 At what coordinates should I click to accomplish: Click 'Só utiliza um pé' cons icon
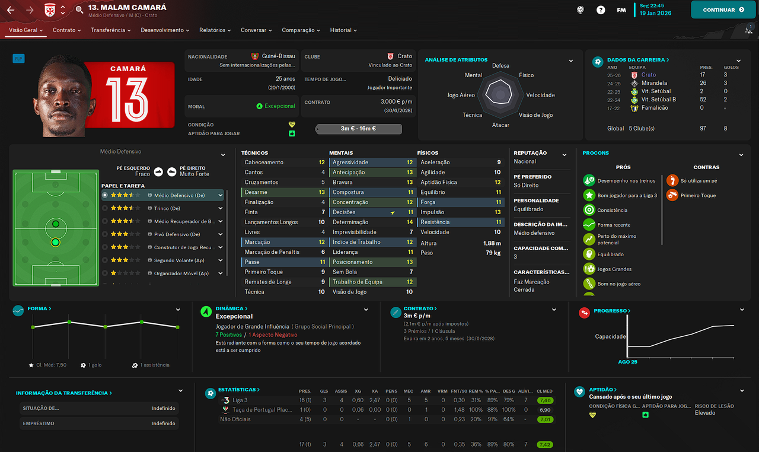click(x=672, y=180)
